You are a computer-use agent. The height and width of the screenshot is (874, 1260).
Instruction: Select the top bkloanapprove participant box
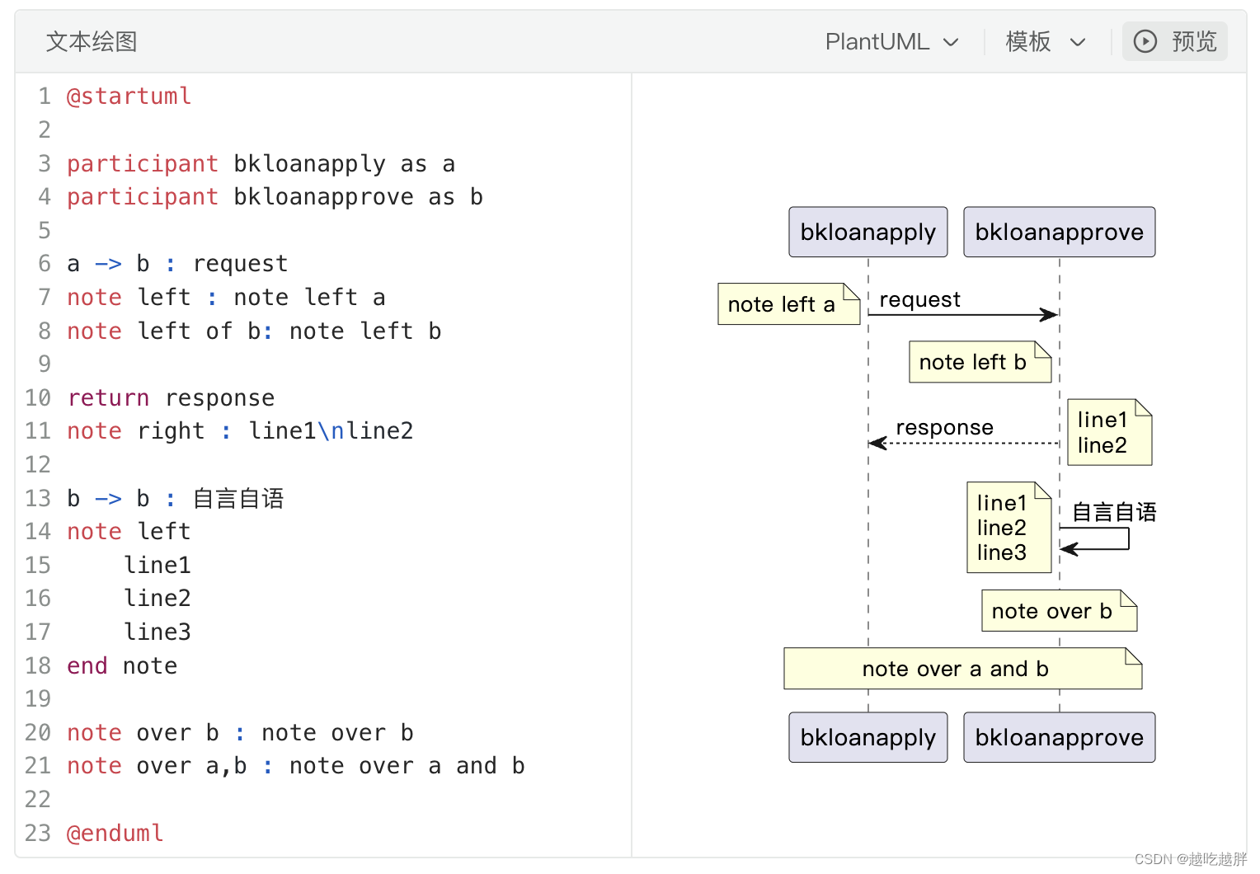coord(1059,232)
